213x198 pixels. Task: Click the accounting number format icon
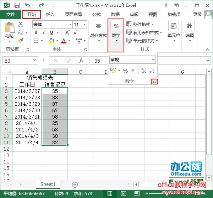point(113,71)
